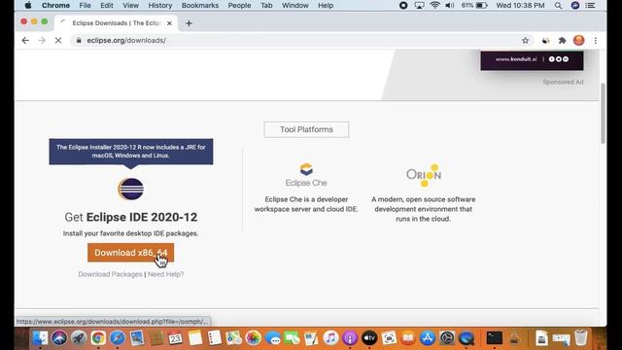The width and height of the screenshot is (622, 350).
Task: Open the Chrome profile avatar
Action: point(579,41)
